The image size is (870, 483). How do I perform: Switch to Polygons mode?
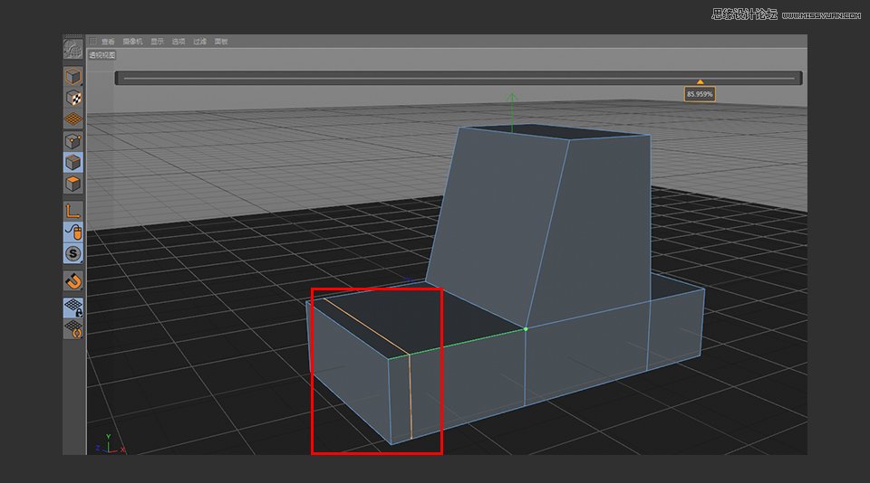coord(73,185)
